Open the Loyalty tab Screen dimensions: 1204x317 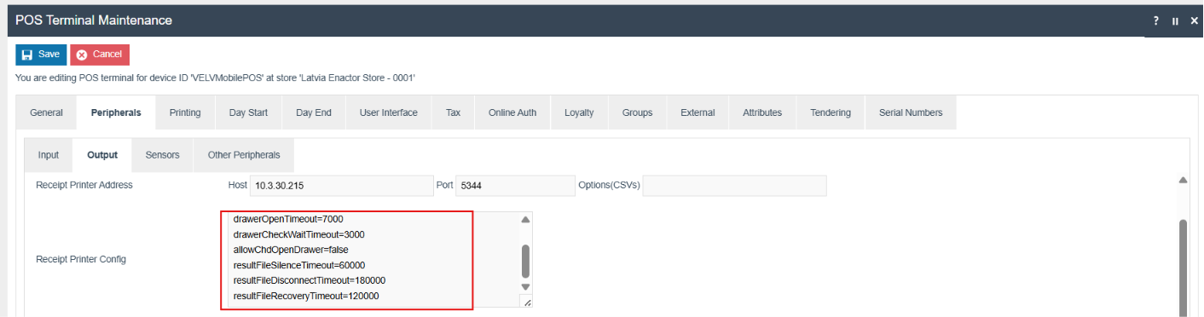click(x=579, y=112)
